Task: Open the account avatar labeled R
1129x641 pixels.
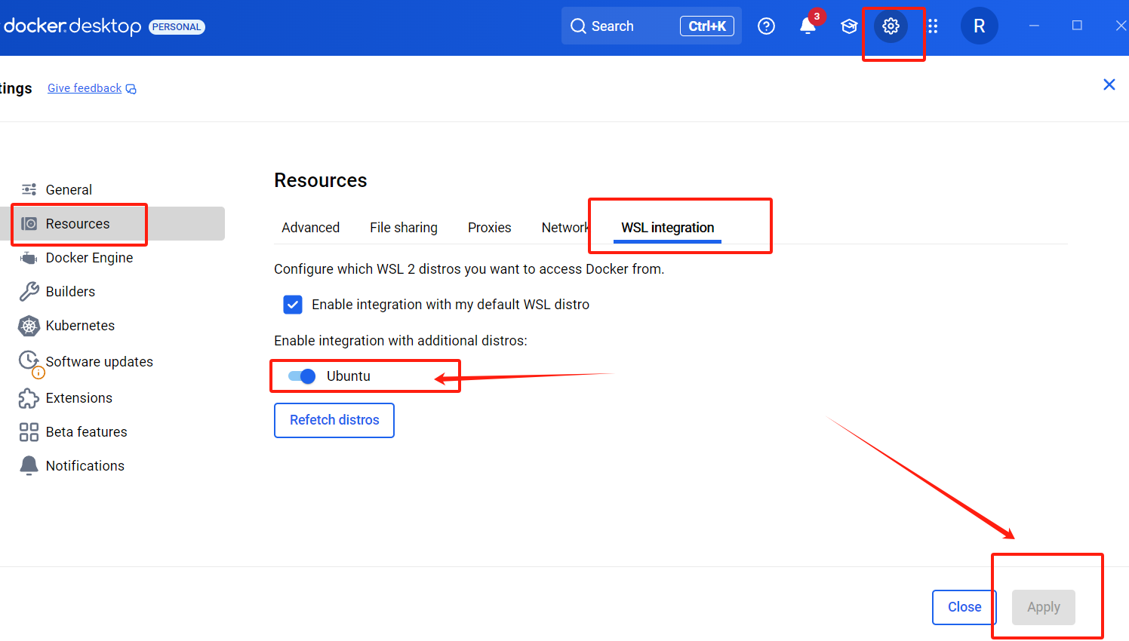Action: pos(979,26)
